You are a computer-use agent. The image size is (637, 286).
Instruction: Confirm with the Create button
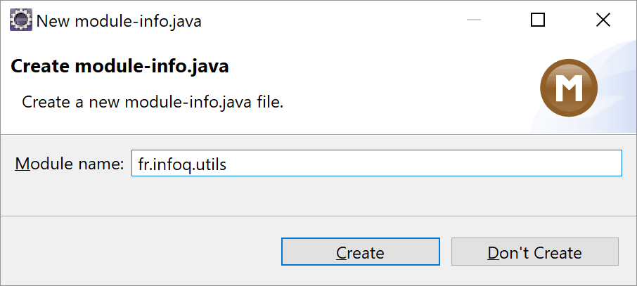click(361, 252)
